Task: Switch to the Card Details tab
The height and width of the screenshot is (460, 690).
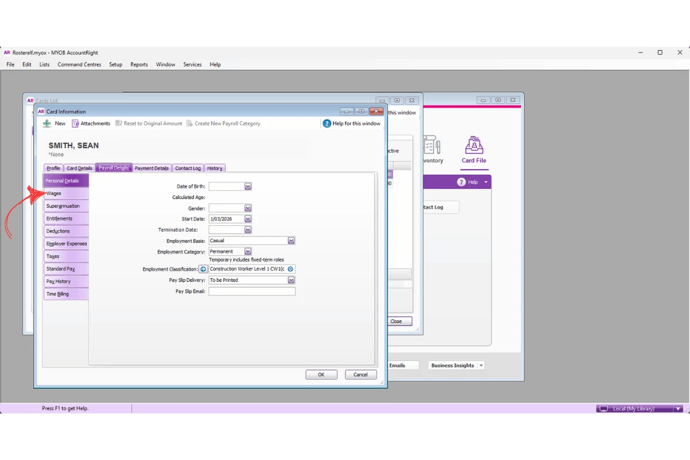Action: [79, 168]
